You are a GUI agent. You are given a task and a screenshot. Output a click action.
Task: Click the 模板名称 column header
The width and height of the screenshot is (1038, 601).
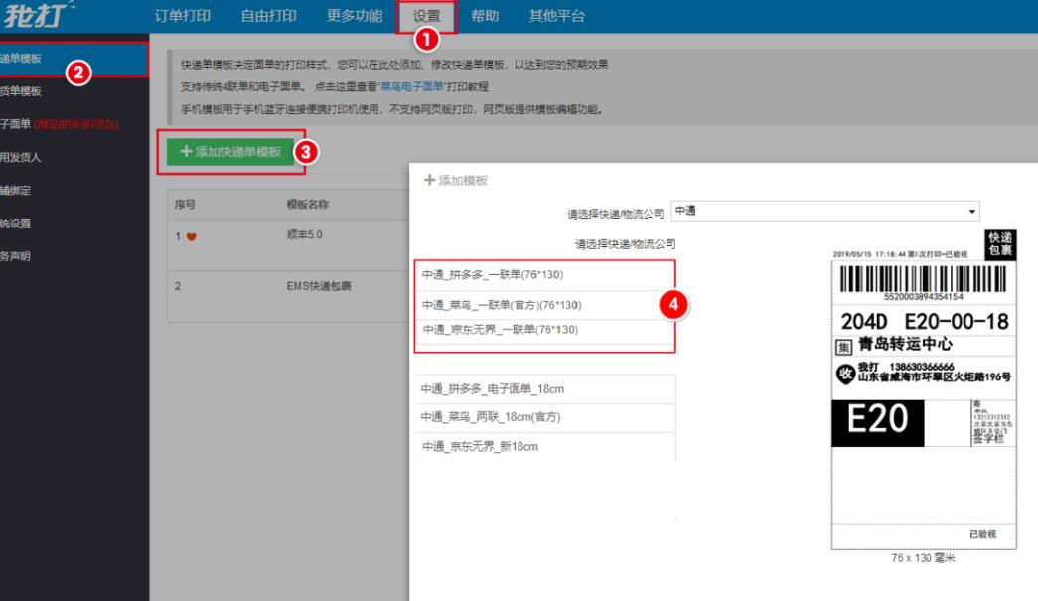click(307, 205)
